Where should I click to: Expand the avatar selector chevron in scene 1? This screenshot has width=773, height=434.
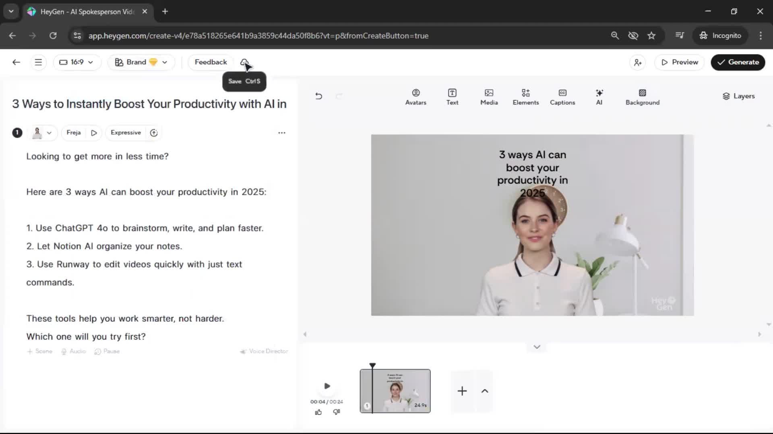pyautogui.click(x=49, y=133)
